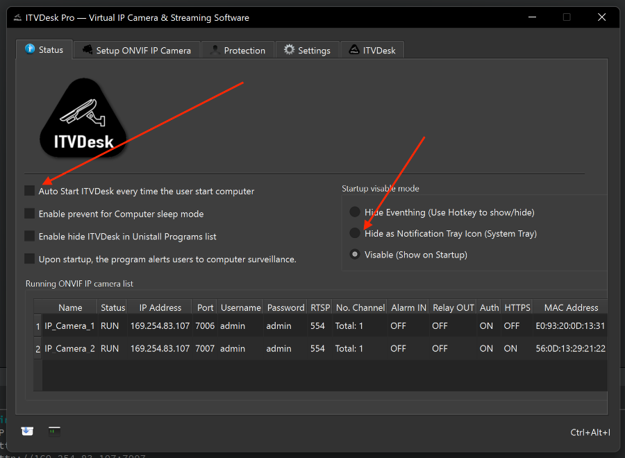Check Enable prevent for Computer sleep mode

click(29, 214)
